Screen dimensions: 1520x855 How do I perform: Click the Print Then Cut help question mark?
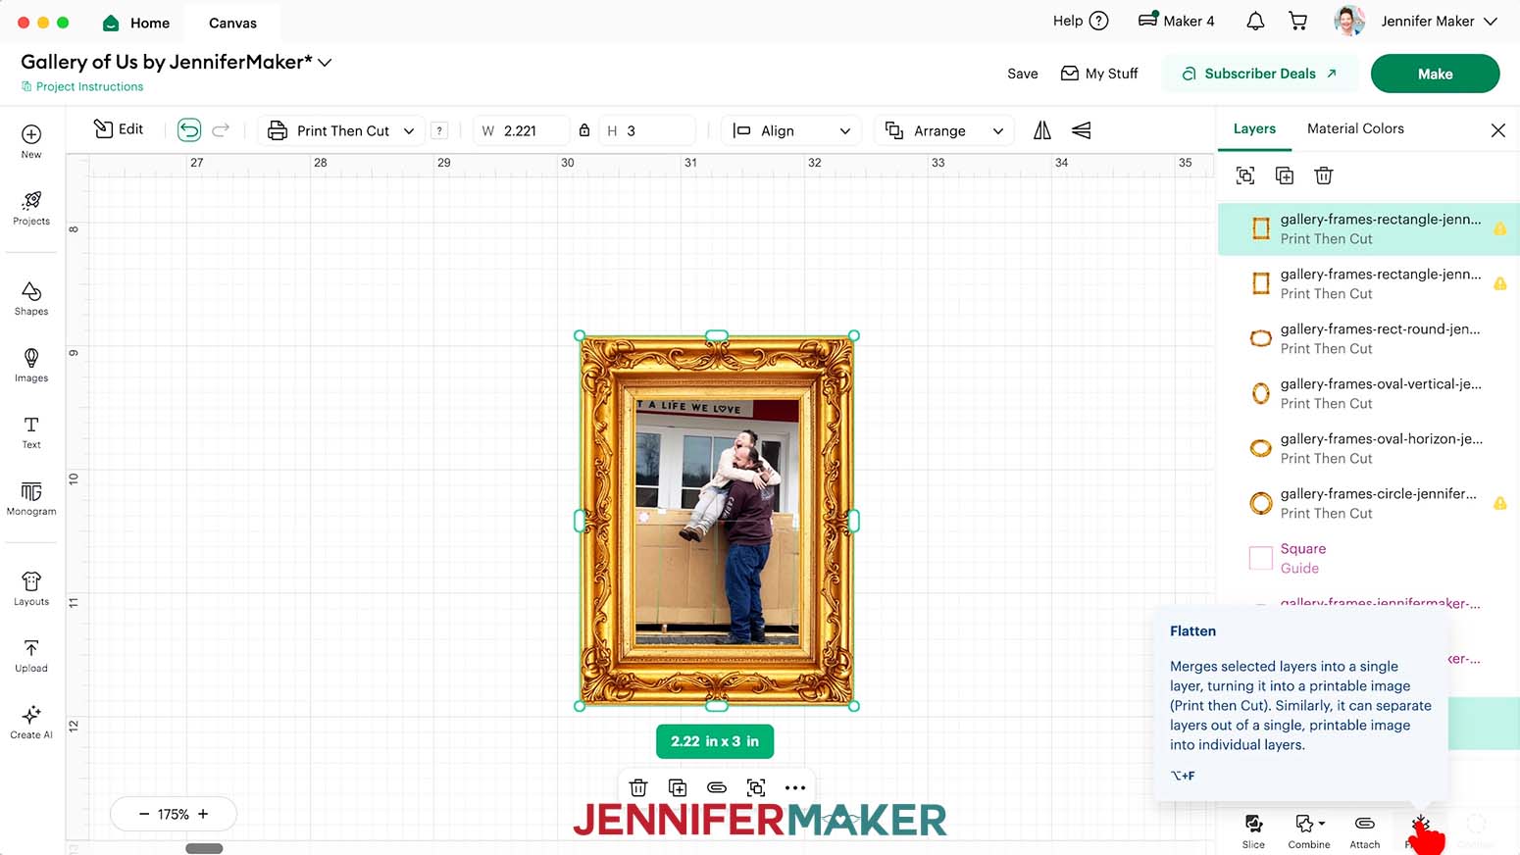click(439, 130)
